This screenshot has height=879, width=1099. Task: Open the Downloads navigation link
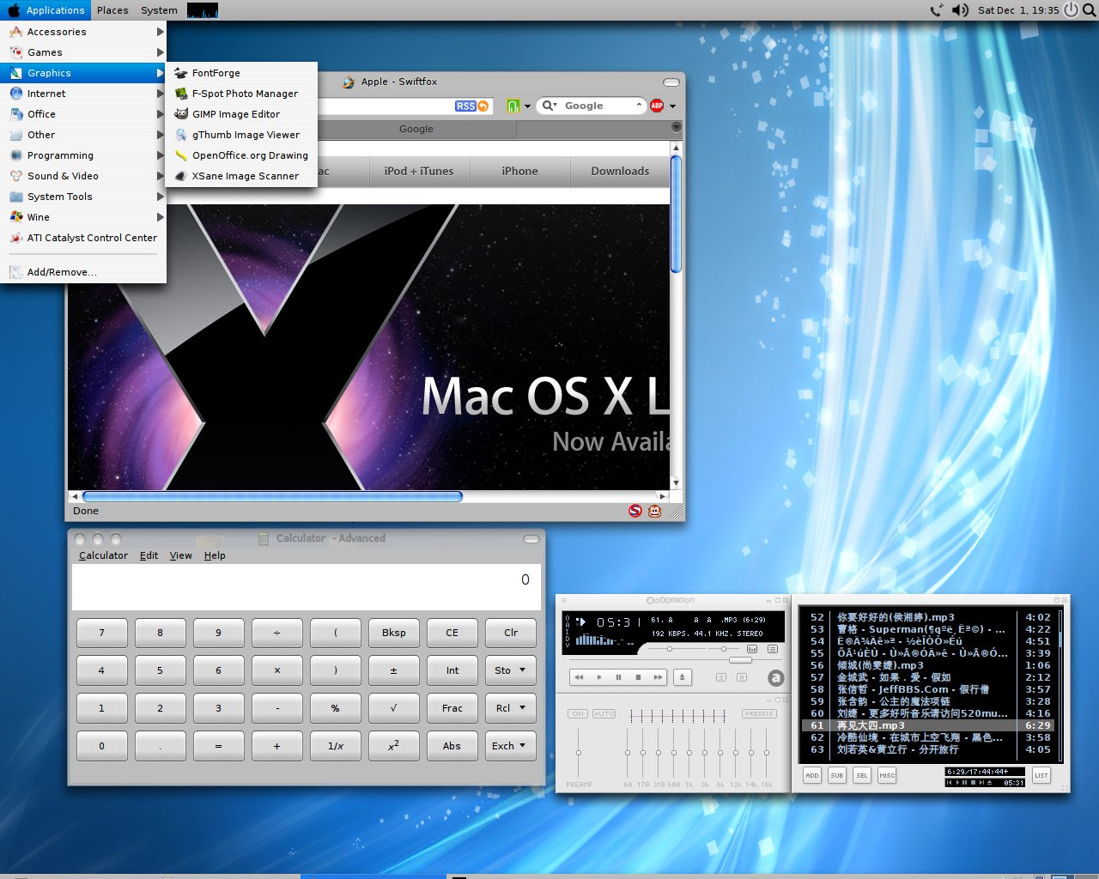(620, 171)
